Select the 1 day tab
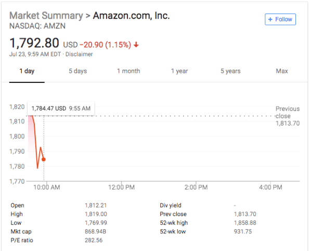The height and width of the screenshot is (251, 310). click(27, 71)
